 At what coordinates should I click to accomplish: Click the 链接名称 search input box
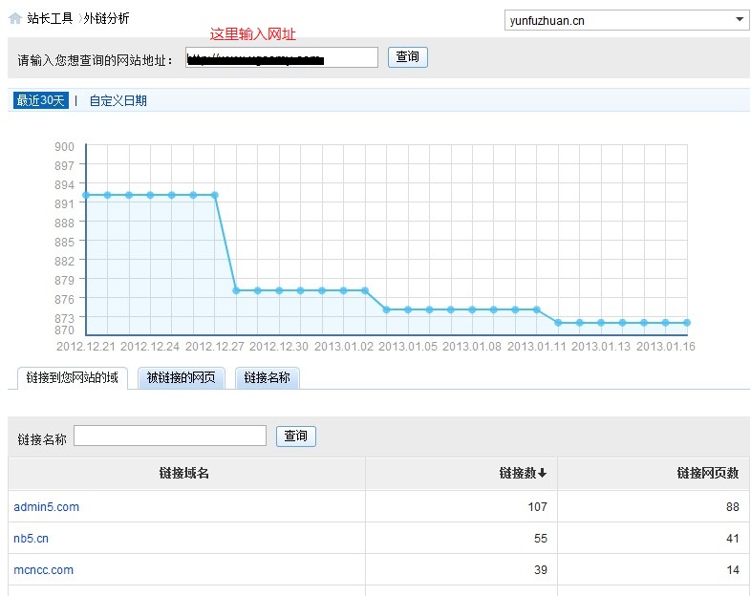(170, 436)
